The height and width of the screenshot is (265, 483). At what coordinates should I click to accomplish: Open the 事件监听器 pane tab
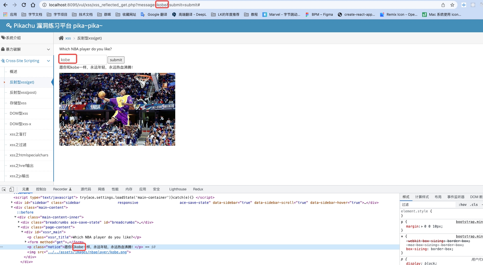coord(456,197)
